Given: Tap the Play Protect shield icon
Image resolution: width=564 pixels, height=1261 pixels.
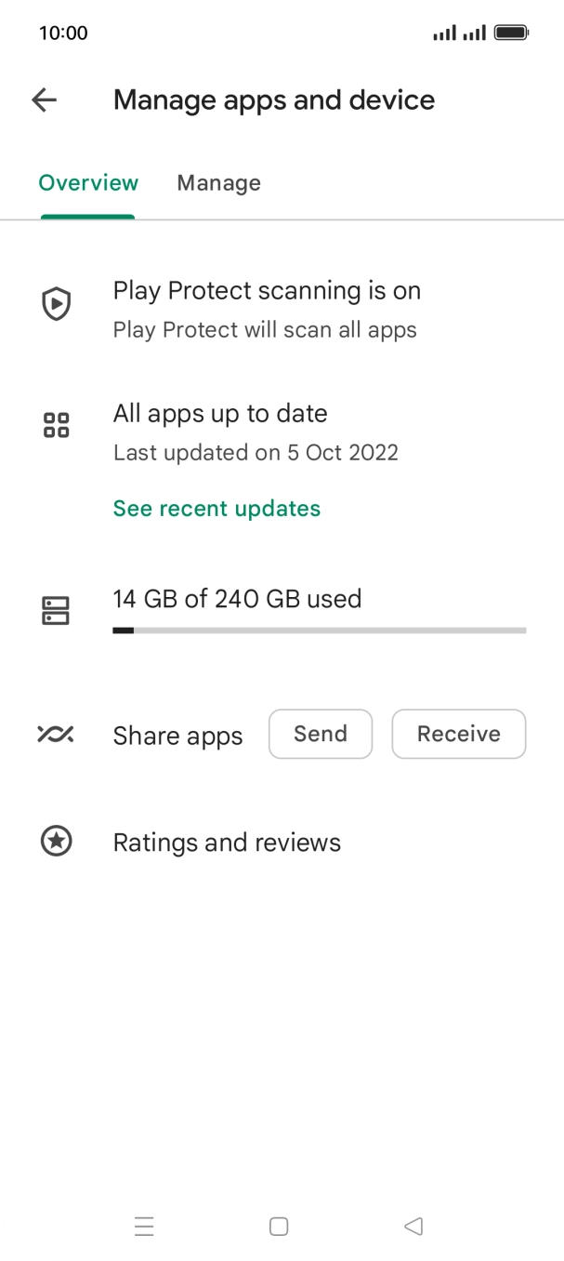Looking at the screenshot, I should [57, 304].
